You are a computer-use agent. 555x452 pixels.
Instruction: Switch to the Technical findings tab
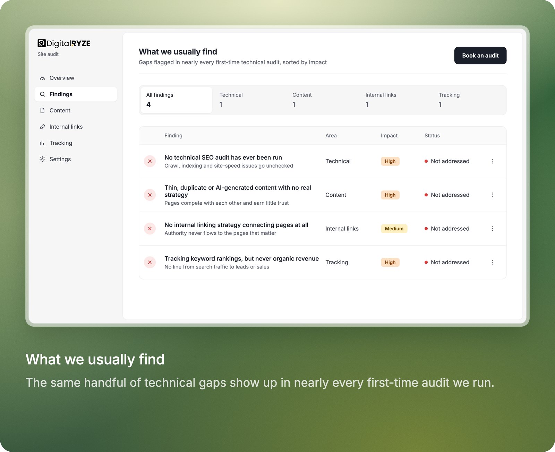[250, 100]
